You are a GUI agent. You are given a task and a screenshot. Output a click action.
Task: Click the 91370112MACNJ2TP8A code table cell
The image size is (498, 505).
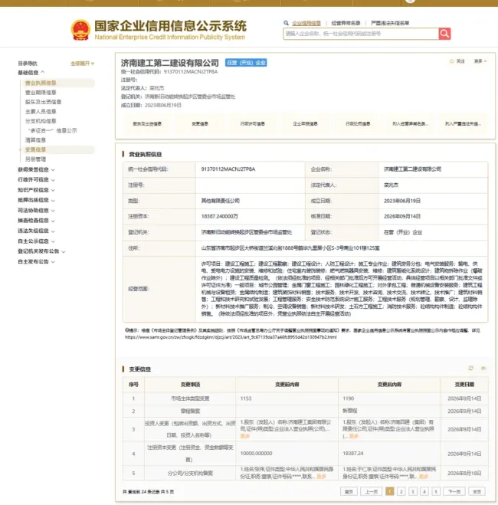[x=250, y=169]
